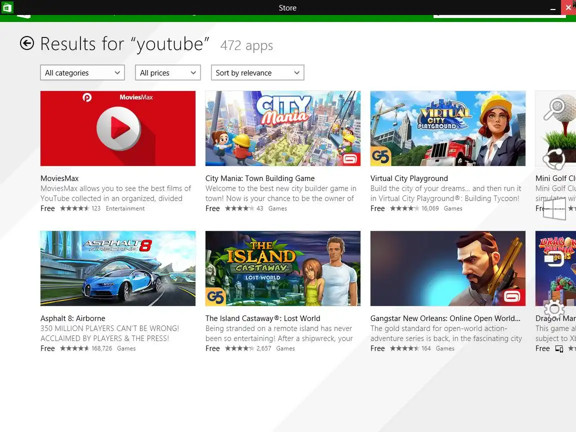Click the Store app icon in title bar
Image resolution: width=576 pixels, height=432 pixels.
(7, 7)
